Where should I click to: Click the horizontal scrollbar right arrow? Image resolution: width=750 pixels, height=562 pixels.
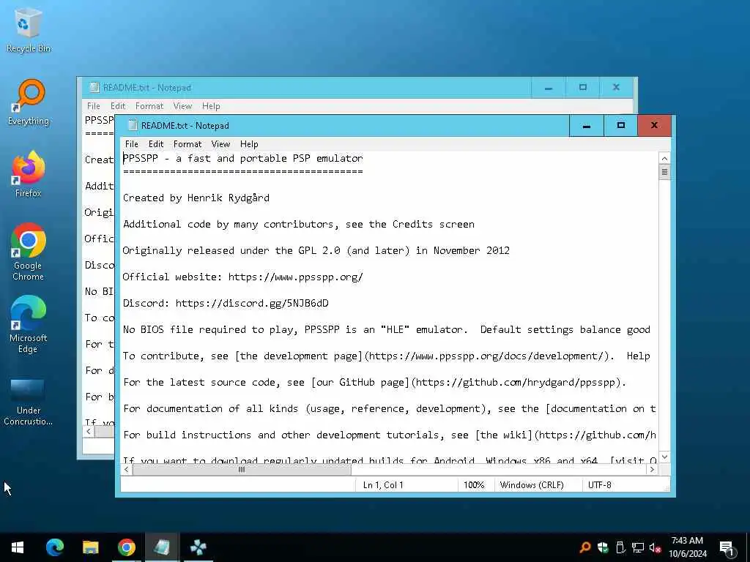pos(652,470)
